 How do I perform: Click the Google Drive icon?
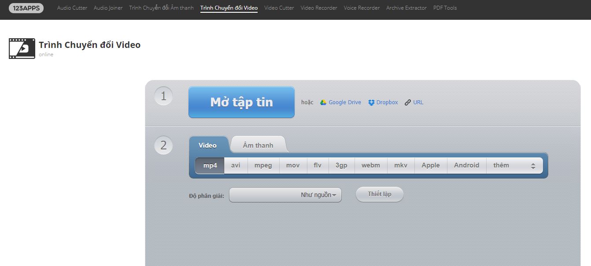pos(323,102)
